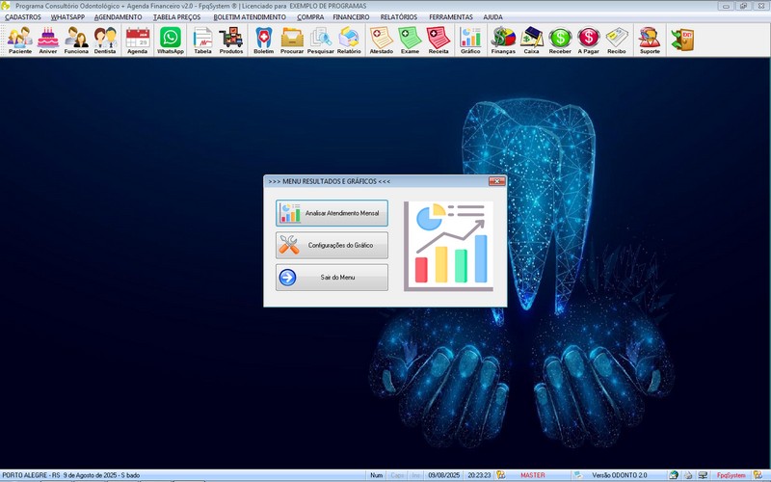Click the Produtos toolbar icon
771x482 pixels.
click(x=231, y=40)
